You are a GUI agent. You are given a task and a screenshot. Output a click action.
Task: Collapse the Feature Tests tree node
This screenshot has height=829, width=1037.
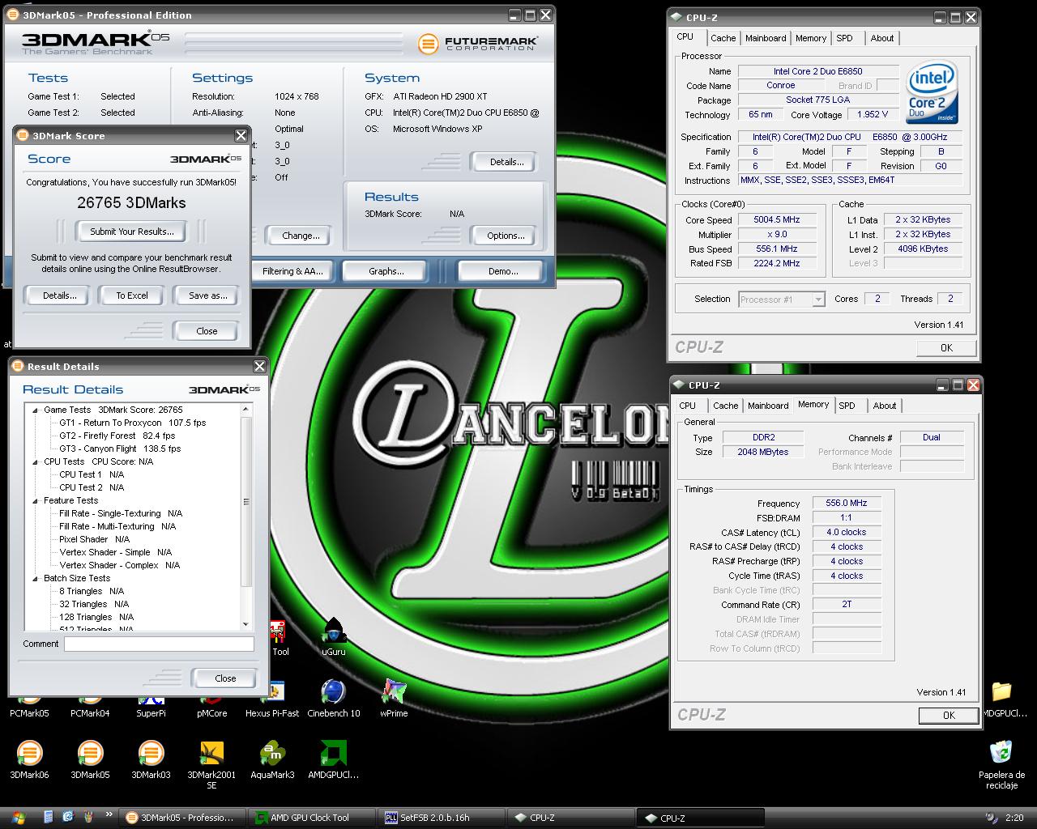[x=36, y=500]
